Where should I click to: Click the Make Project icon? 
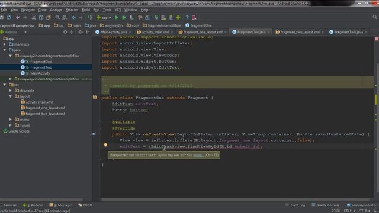90,17
